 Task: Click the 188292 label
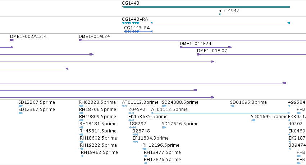pyautogui.click(x=138, y=124)
